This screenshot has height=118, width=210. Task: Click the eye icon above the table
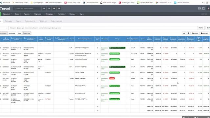184,33
